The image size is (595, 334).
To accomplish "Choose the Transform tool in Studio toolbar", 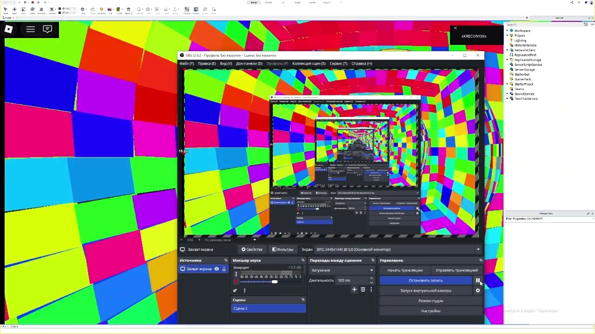I will coord(41,10).
